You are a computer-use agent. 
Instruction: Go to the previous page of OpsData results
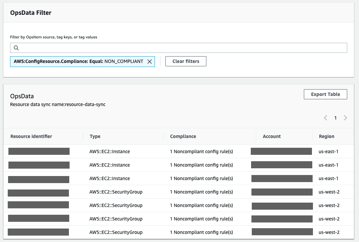[325, 118]
